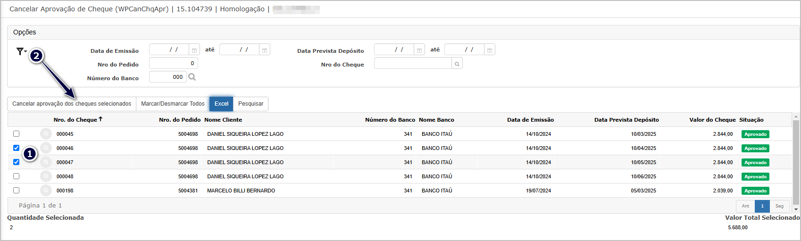The height and width of the screenshot is (241, 801).
Task: Sort by Nro. do Cheque column header
Action: pyautogui.click(x=75, y=120)
